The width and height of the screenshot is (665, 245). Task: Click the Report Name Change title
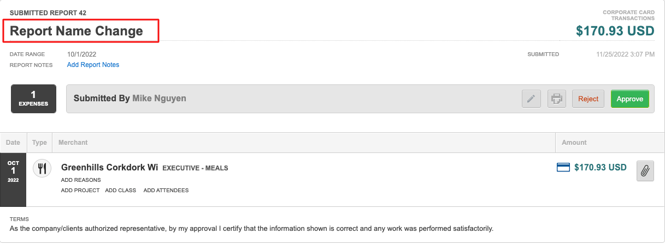(76, 31)
